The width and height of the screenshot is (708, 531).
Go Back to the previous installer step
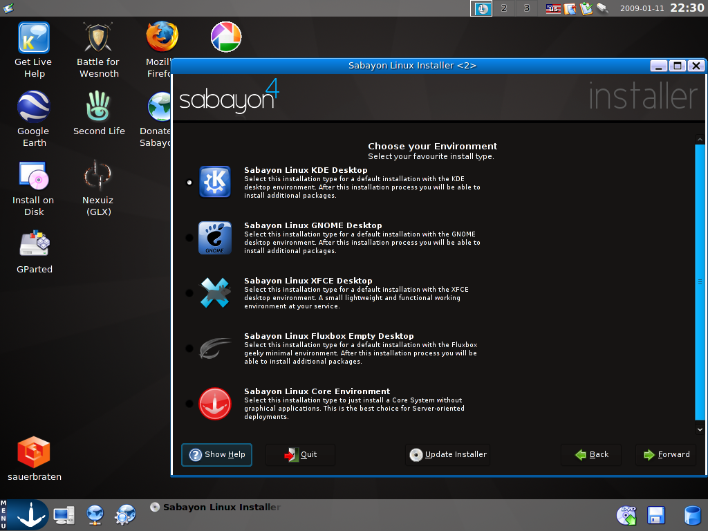point(592,455)
